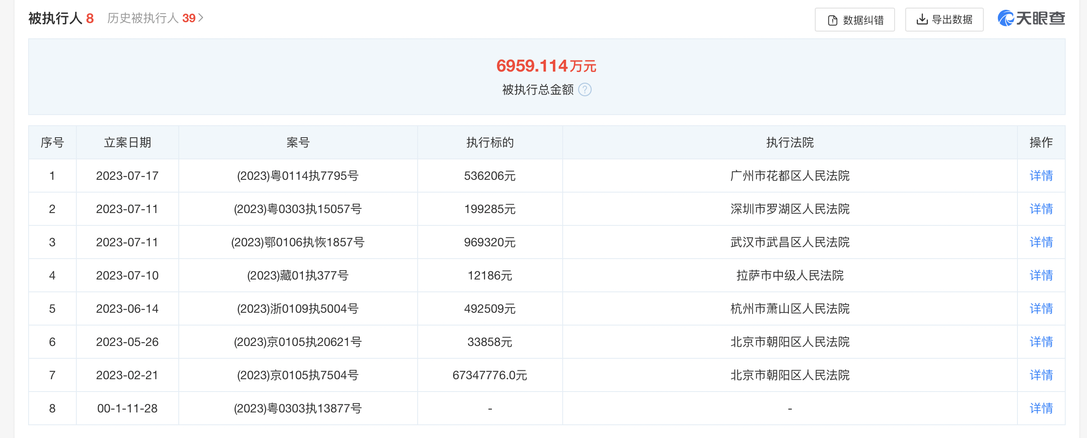The image size is (1087, 438).
Task: Open 详情 for case 京0105执7504号
Action: pyautogui.click(x=1041, y=375)
